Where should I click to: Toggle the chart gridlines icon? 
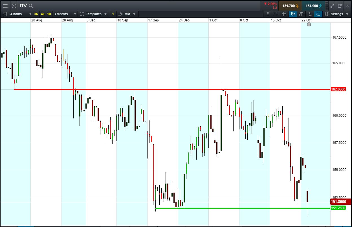click(284, 14)
